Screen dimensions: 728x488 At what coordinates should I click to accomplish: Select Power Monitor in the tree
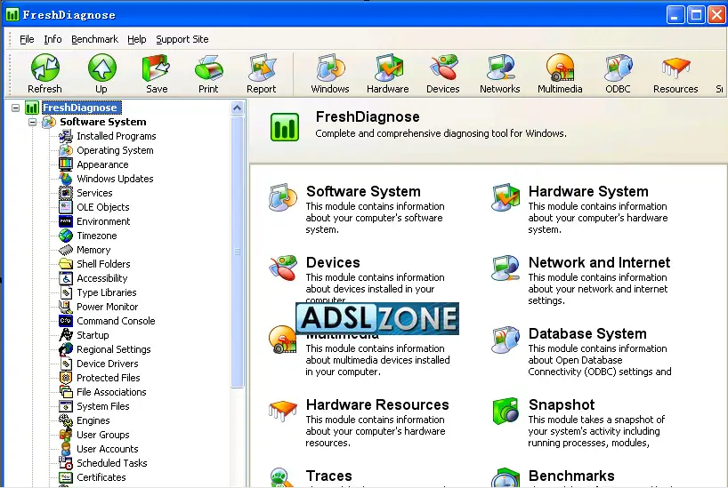click(x=108, y=307)
